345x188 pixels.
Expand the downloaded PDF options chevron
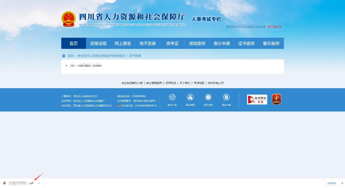click(x=39, y=183)
